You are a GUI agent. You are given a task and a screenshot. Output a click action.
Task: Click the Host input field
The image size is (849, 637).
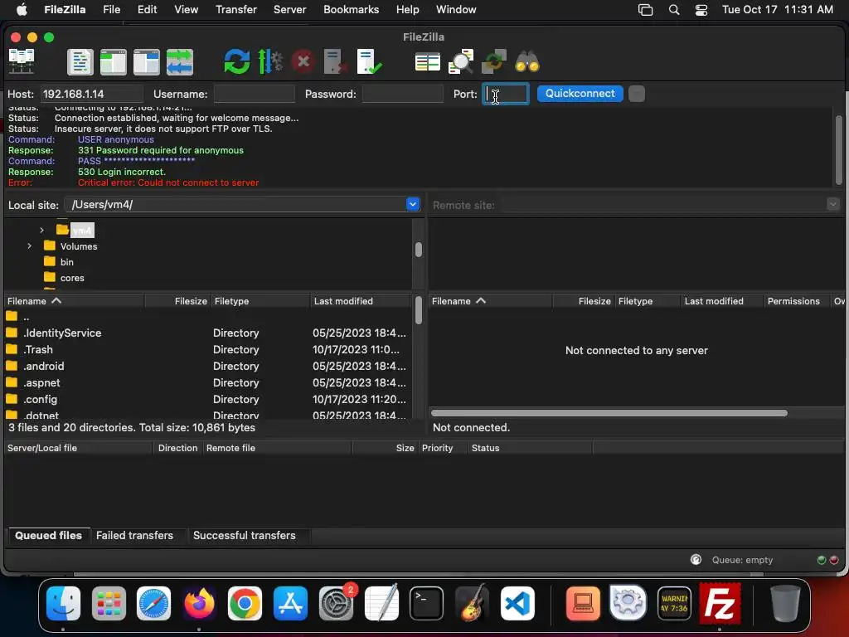point(92,94)
